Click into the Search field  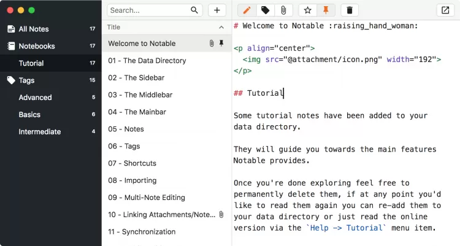pos(155,10)
